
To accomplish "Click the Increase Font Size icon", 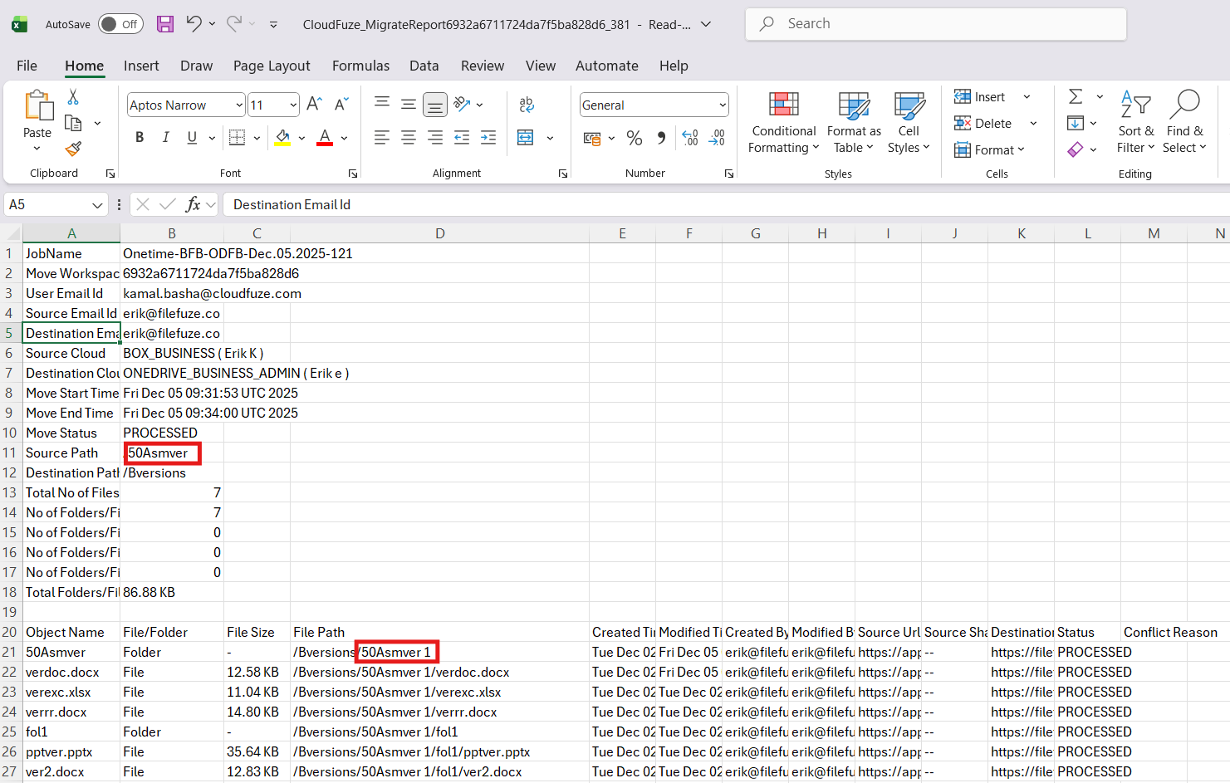I will (x=314, y=105).
